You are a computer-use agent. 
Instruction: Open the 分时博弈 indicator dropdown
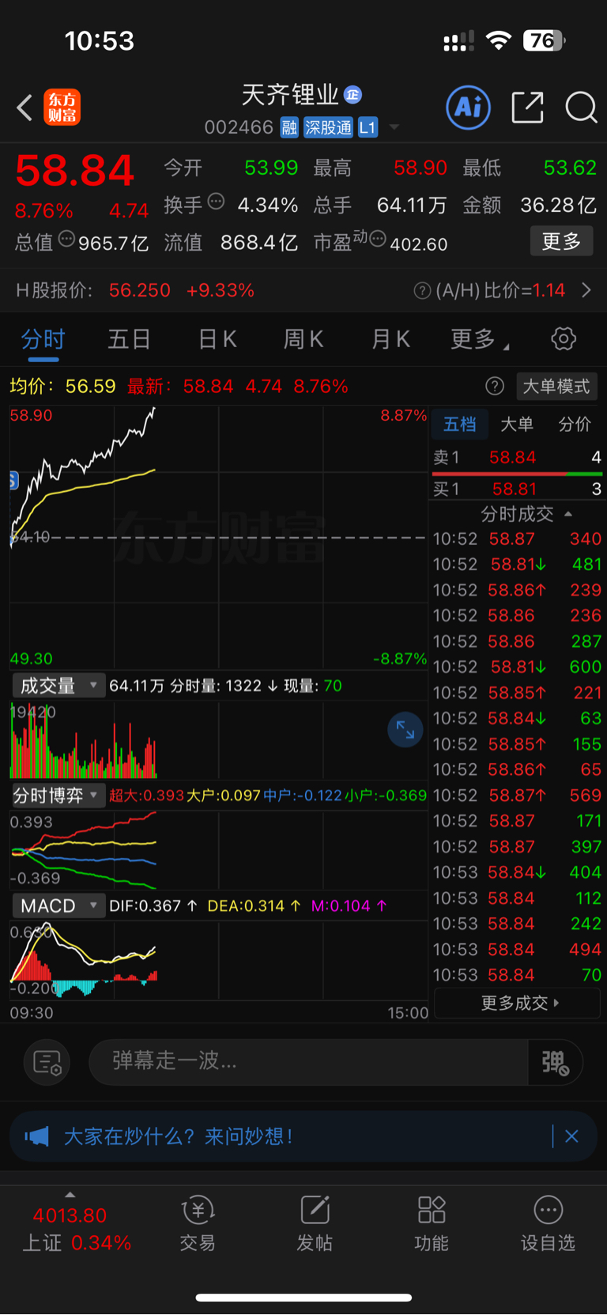pos(58,795)
